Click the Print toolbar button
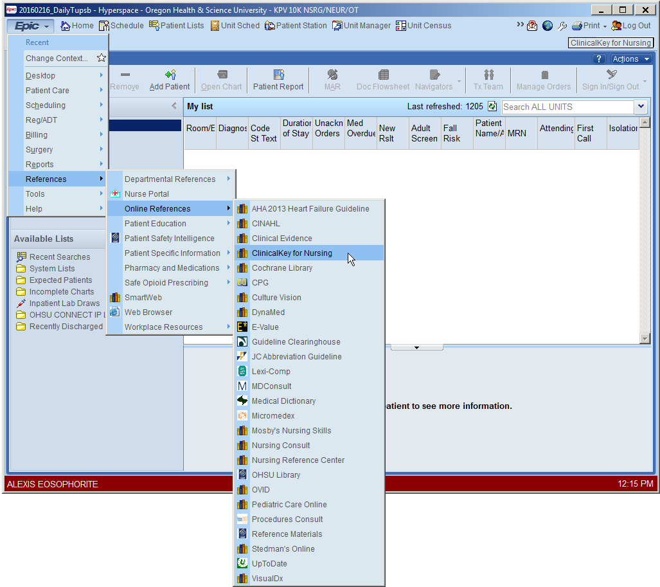The image size is (660, 587). point(586,26)
